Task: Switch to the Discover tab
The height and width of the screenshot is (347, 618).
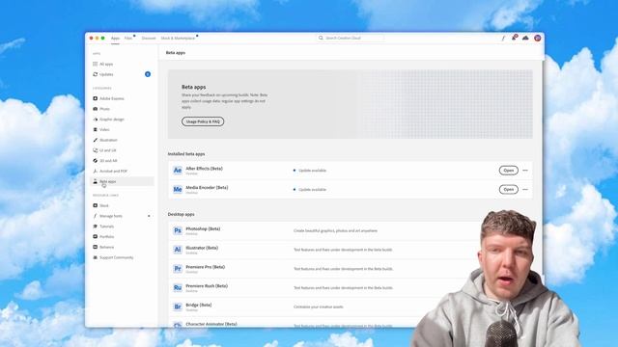Action: pos(149,39)
